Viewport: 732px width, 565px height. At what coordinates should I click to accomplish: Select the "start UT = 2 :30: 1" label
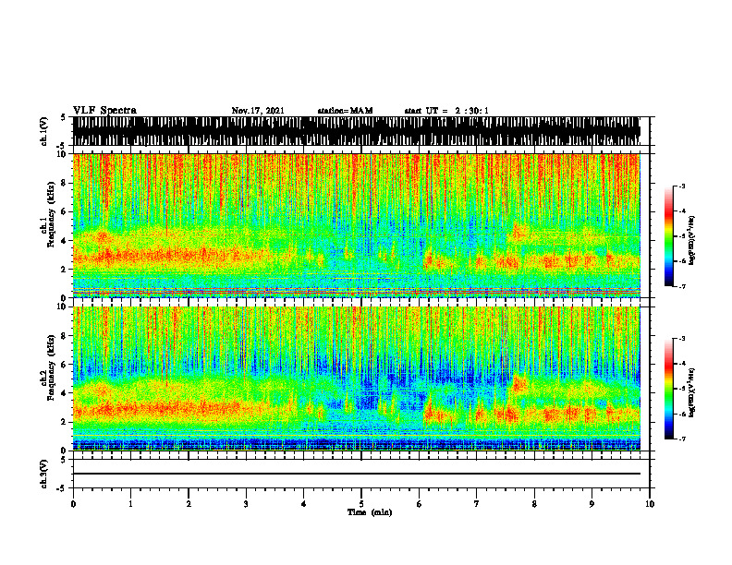(x=446, y=111)
